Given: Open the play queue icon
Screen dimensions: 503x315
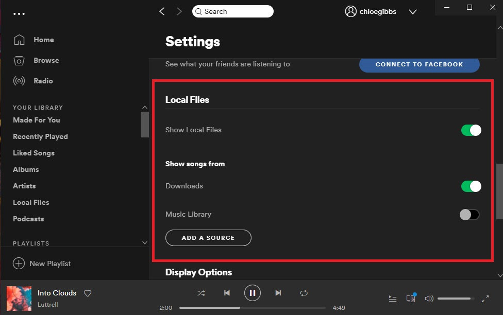Looking at the screenshot, I should (x=393, y=299).
